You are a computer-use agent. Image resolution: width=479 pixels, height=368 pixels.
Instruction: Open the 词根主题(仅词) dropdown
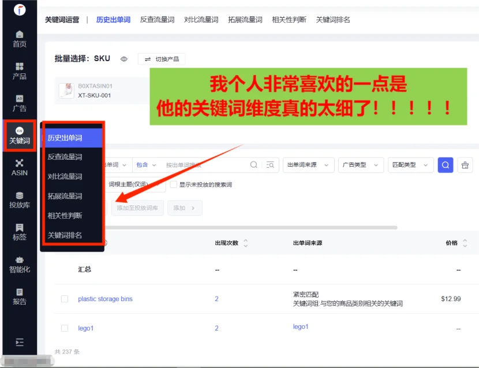(x=135, y=185)
